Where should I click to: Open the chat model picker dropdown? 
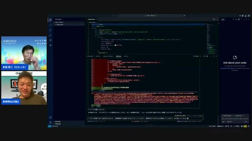pyautogui.click(x=230, y=122)
